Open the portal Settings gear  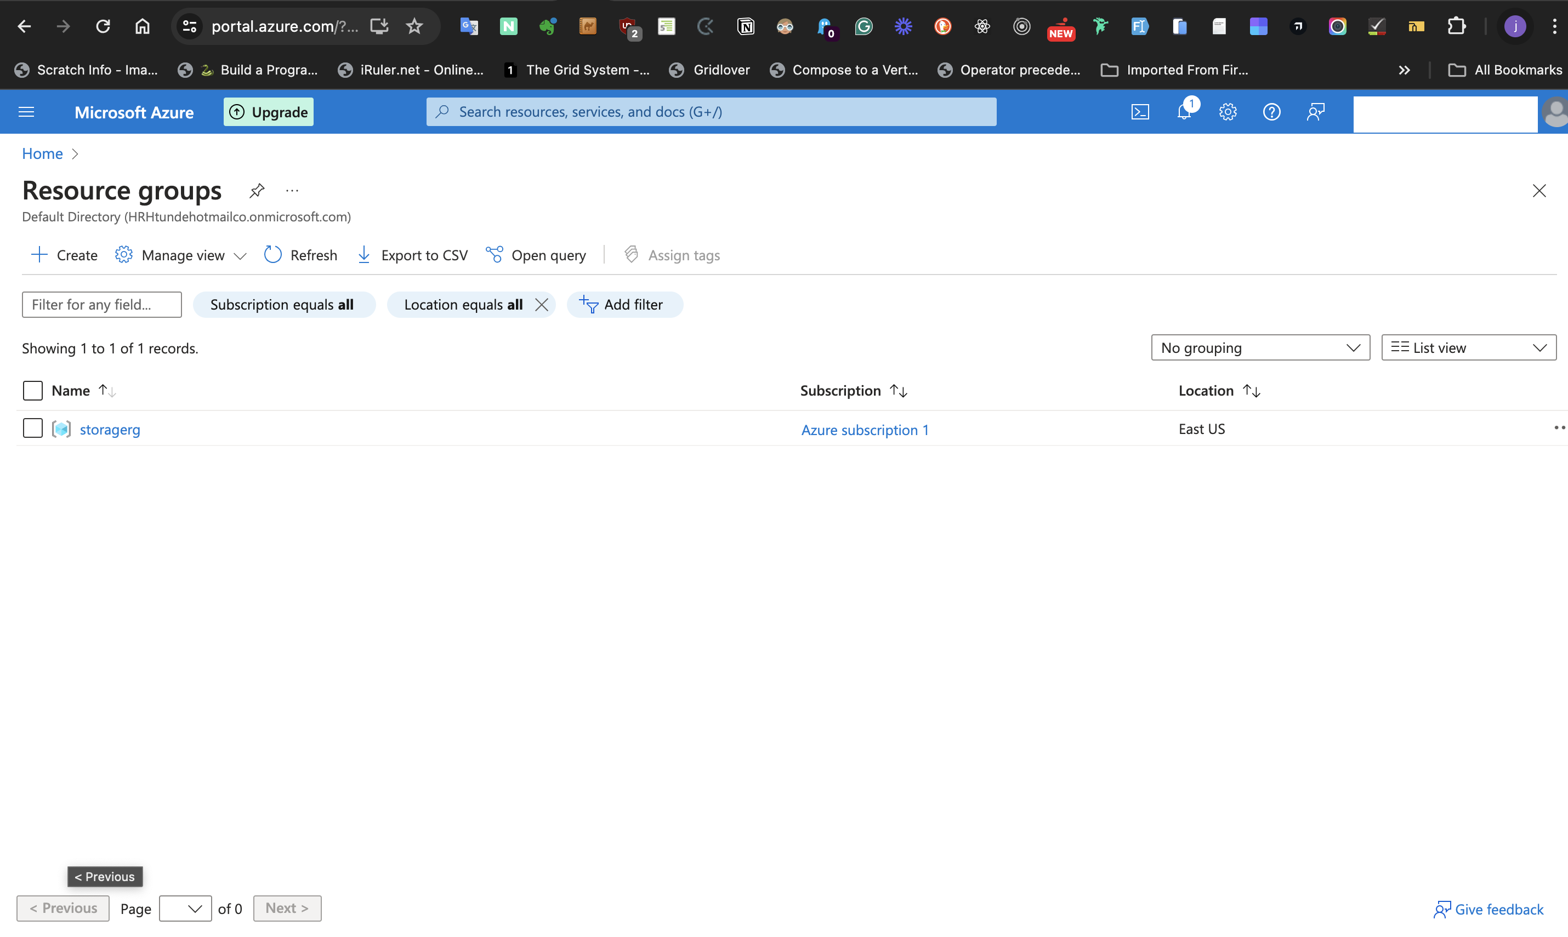tap(1228, 111)
